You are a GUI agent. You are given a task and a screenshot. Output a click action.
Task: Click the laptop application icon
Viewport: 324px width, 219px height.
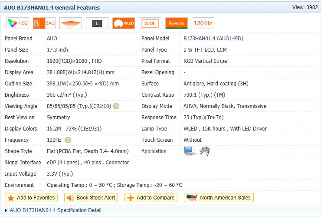[190, 151]
